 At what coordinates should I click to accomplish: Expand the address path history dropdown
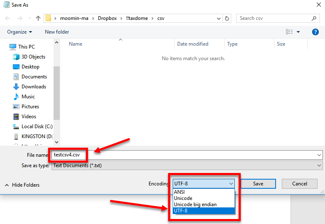coord(219,18)
